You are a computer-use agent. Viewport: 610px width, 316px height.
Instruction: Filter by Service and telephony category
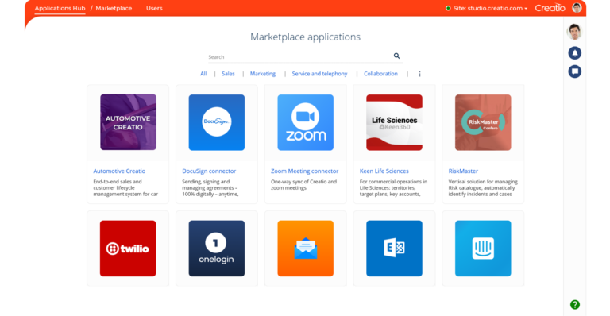click(x=319, y=74)
